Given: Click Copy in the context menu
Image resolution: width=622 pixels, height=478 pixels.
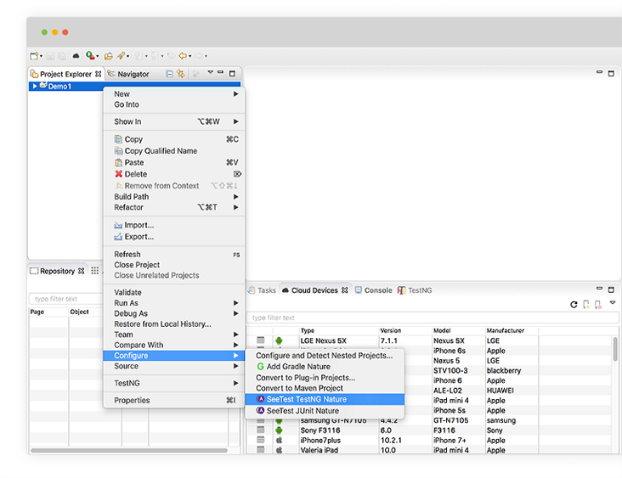Looking at the screenshot, I should pos(174,139).
